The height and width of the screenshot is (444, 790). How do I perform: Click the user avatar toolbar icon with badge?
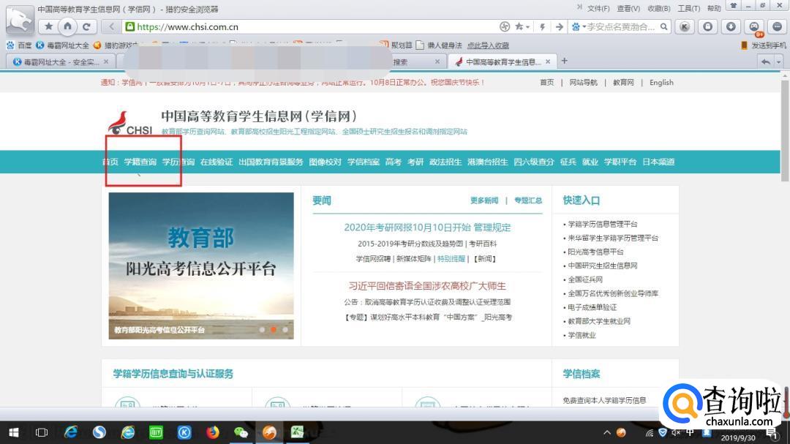[754, 27]
